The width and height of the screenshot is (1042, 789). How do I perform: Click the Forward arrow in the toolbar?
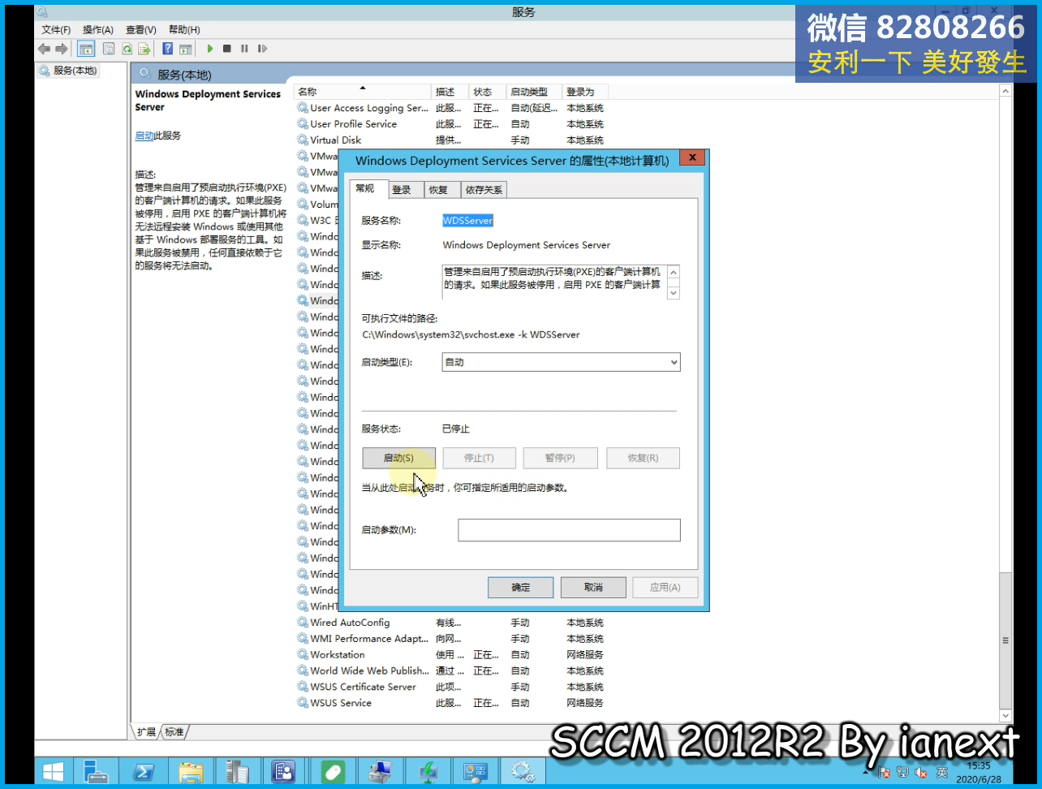click(x=61, y=49)
